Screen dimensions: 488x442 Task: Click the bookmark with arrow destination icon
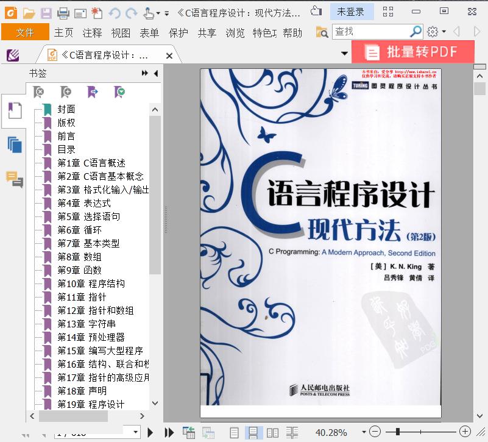(93, 92)
